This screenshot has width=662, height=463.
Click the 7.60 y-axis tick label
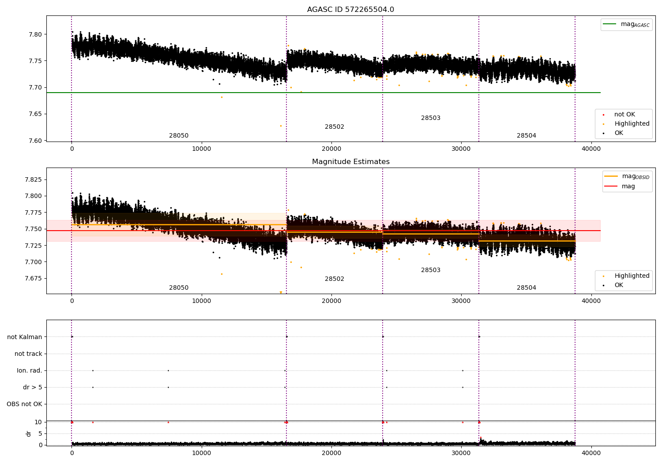35,141
